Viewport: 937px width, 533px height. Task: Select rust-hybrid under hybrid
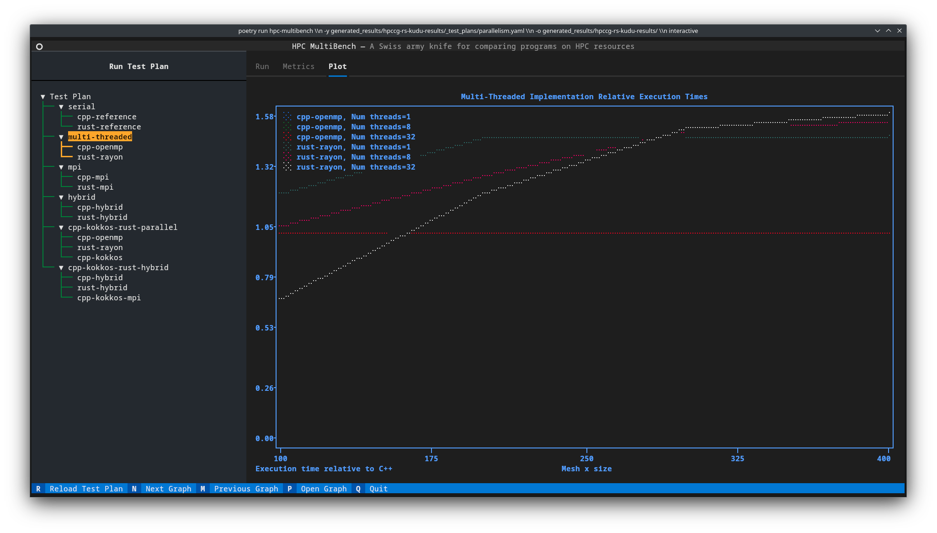(102, 217)
